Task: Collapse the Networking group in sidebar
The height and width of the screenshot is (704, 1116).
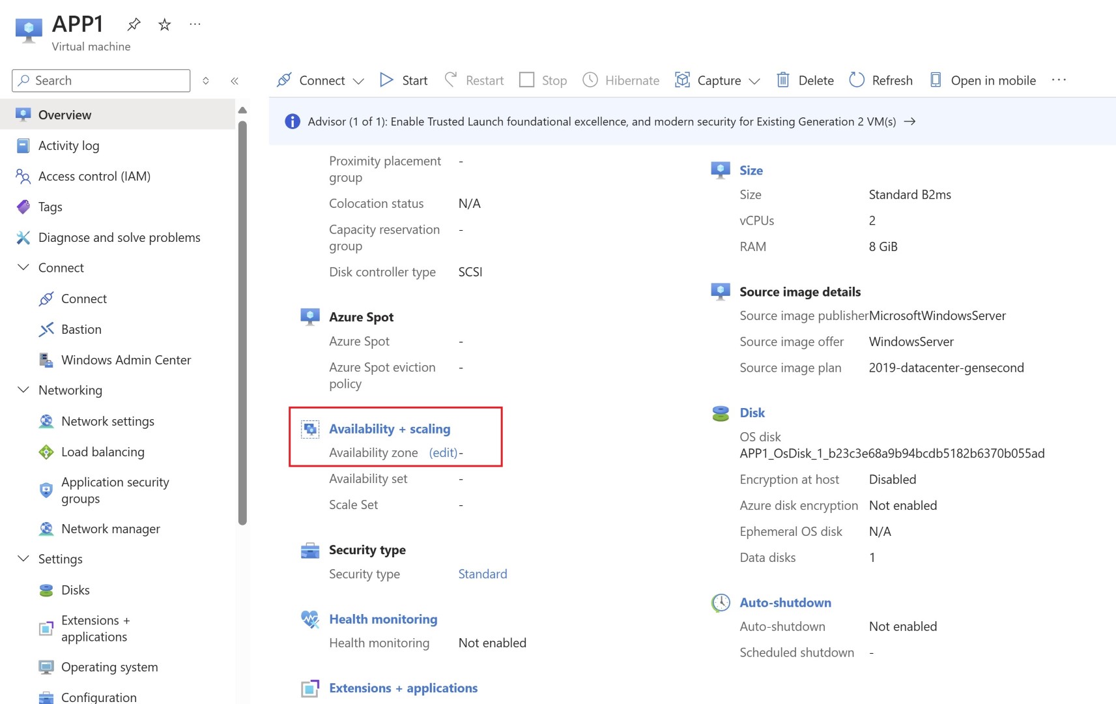Action: tap(23, 390)
